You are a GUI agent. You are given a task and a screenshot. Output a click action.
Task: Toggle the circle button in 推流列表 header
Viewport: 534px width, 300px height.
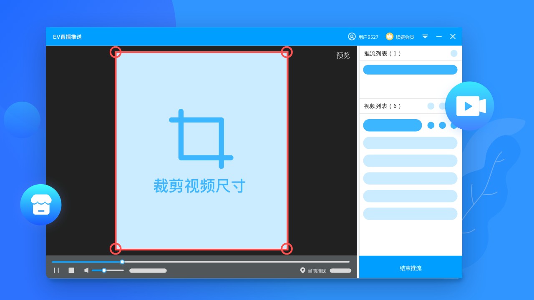click(x=454, y=53)
